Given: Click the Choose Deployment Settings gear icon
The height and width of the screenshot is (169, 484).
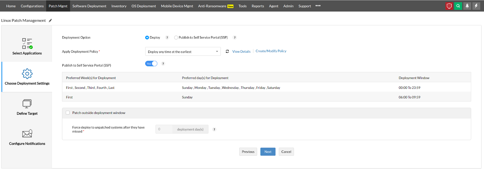Looking at the screenshot, I should [27, 74].
